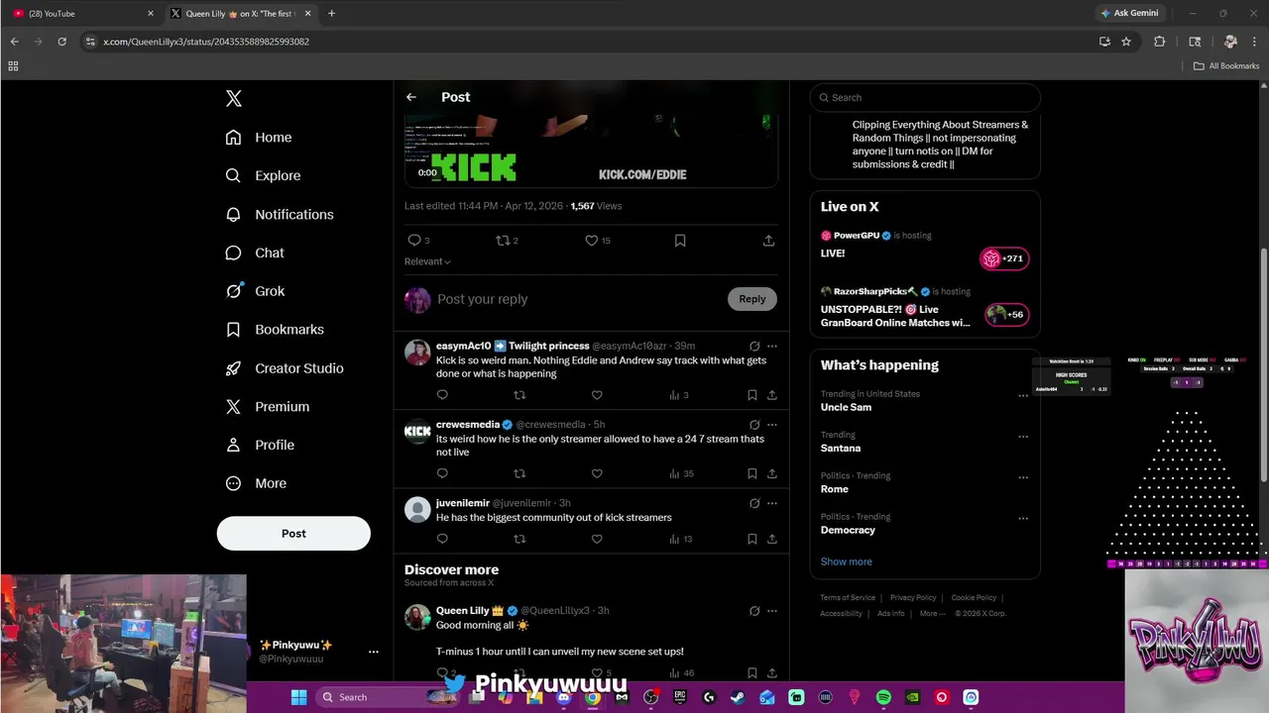Open more options on Queen Lilly's post
The image size is (1269, 713).
pyautogui.click(x=772, y=611)
